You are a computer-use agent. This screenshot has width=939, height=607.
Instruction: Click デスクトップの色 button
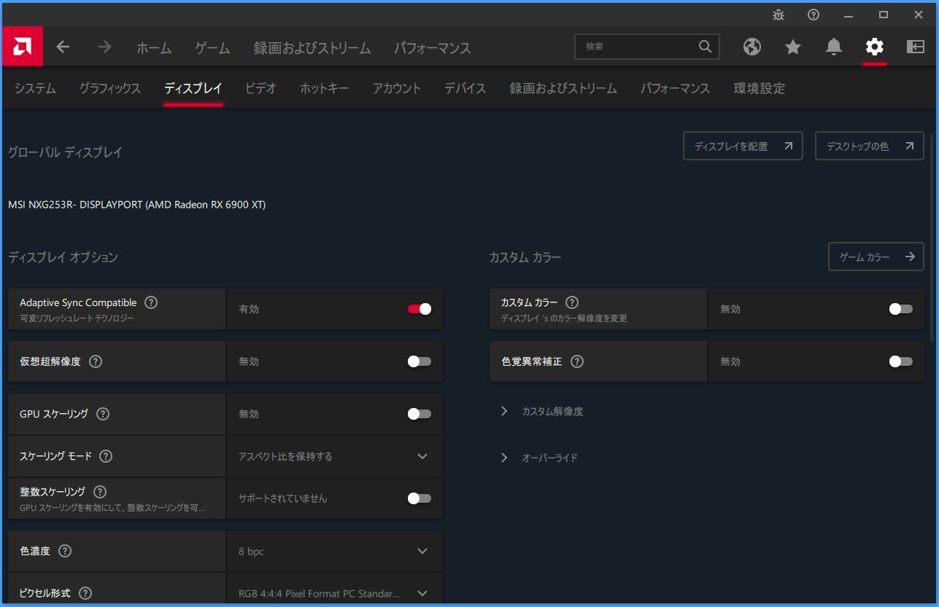point(869,146)
